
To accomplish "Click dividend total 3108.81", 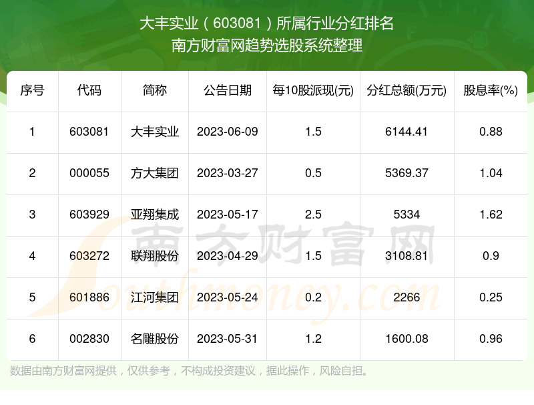I will [407, 256].
